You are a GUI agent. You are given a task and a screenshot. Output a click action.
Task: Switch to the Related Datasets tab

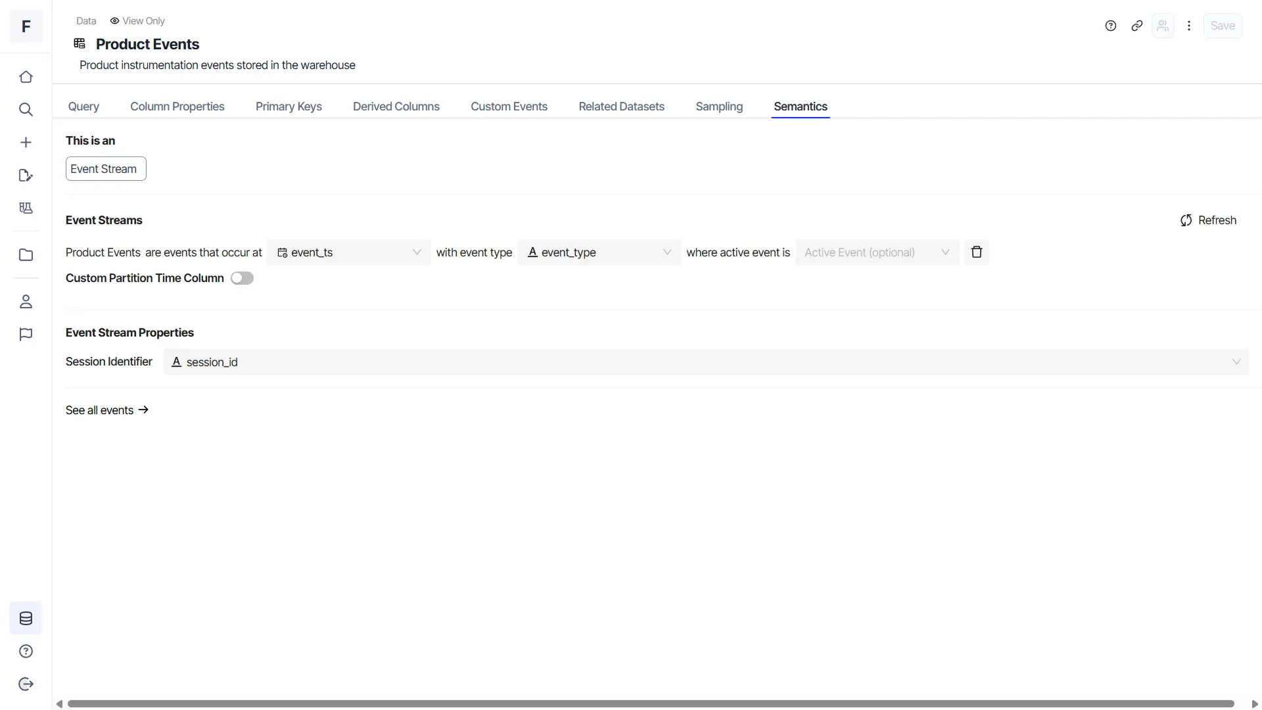621,106
